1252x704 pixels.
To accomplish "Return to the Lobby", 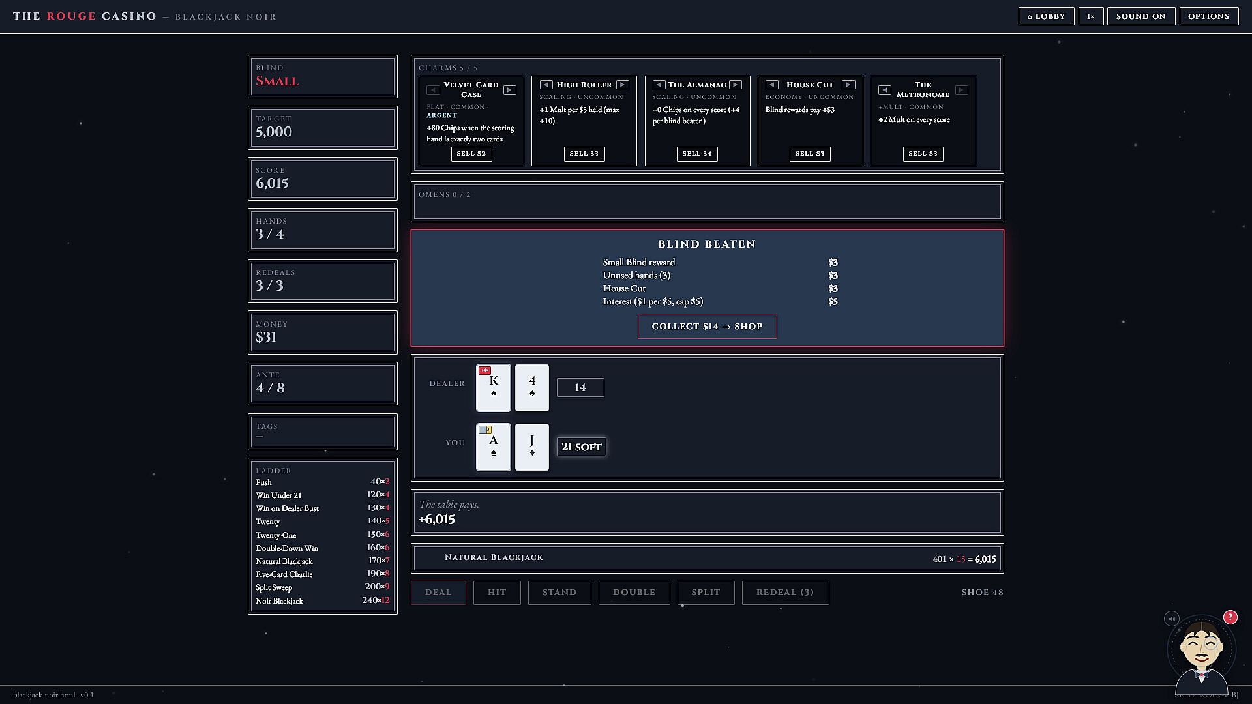I will coord(1047,16).
